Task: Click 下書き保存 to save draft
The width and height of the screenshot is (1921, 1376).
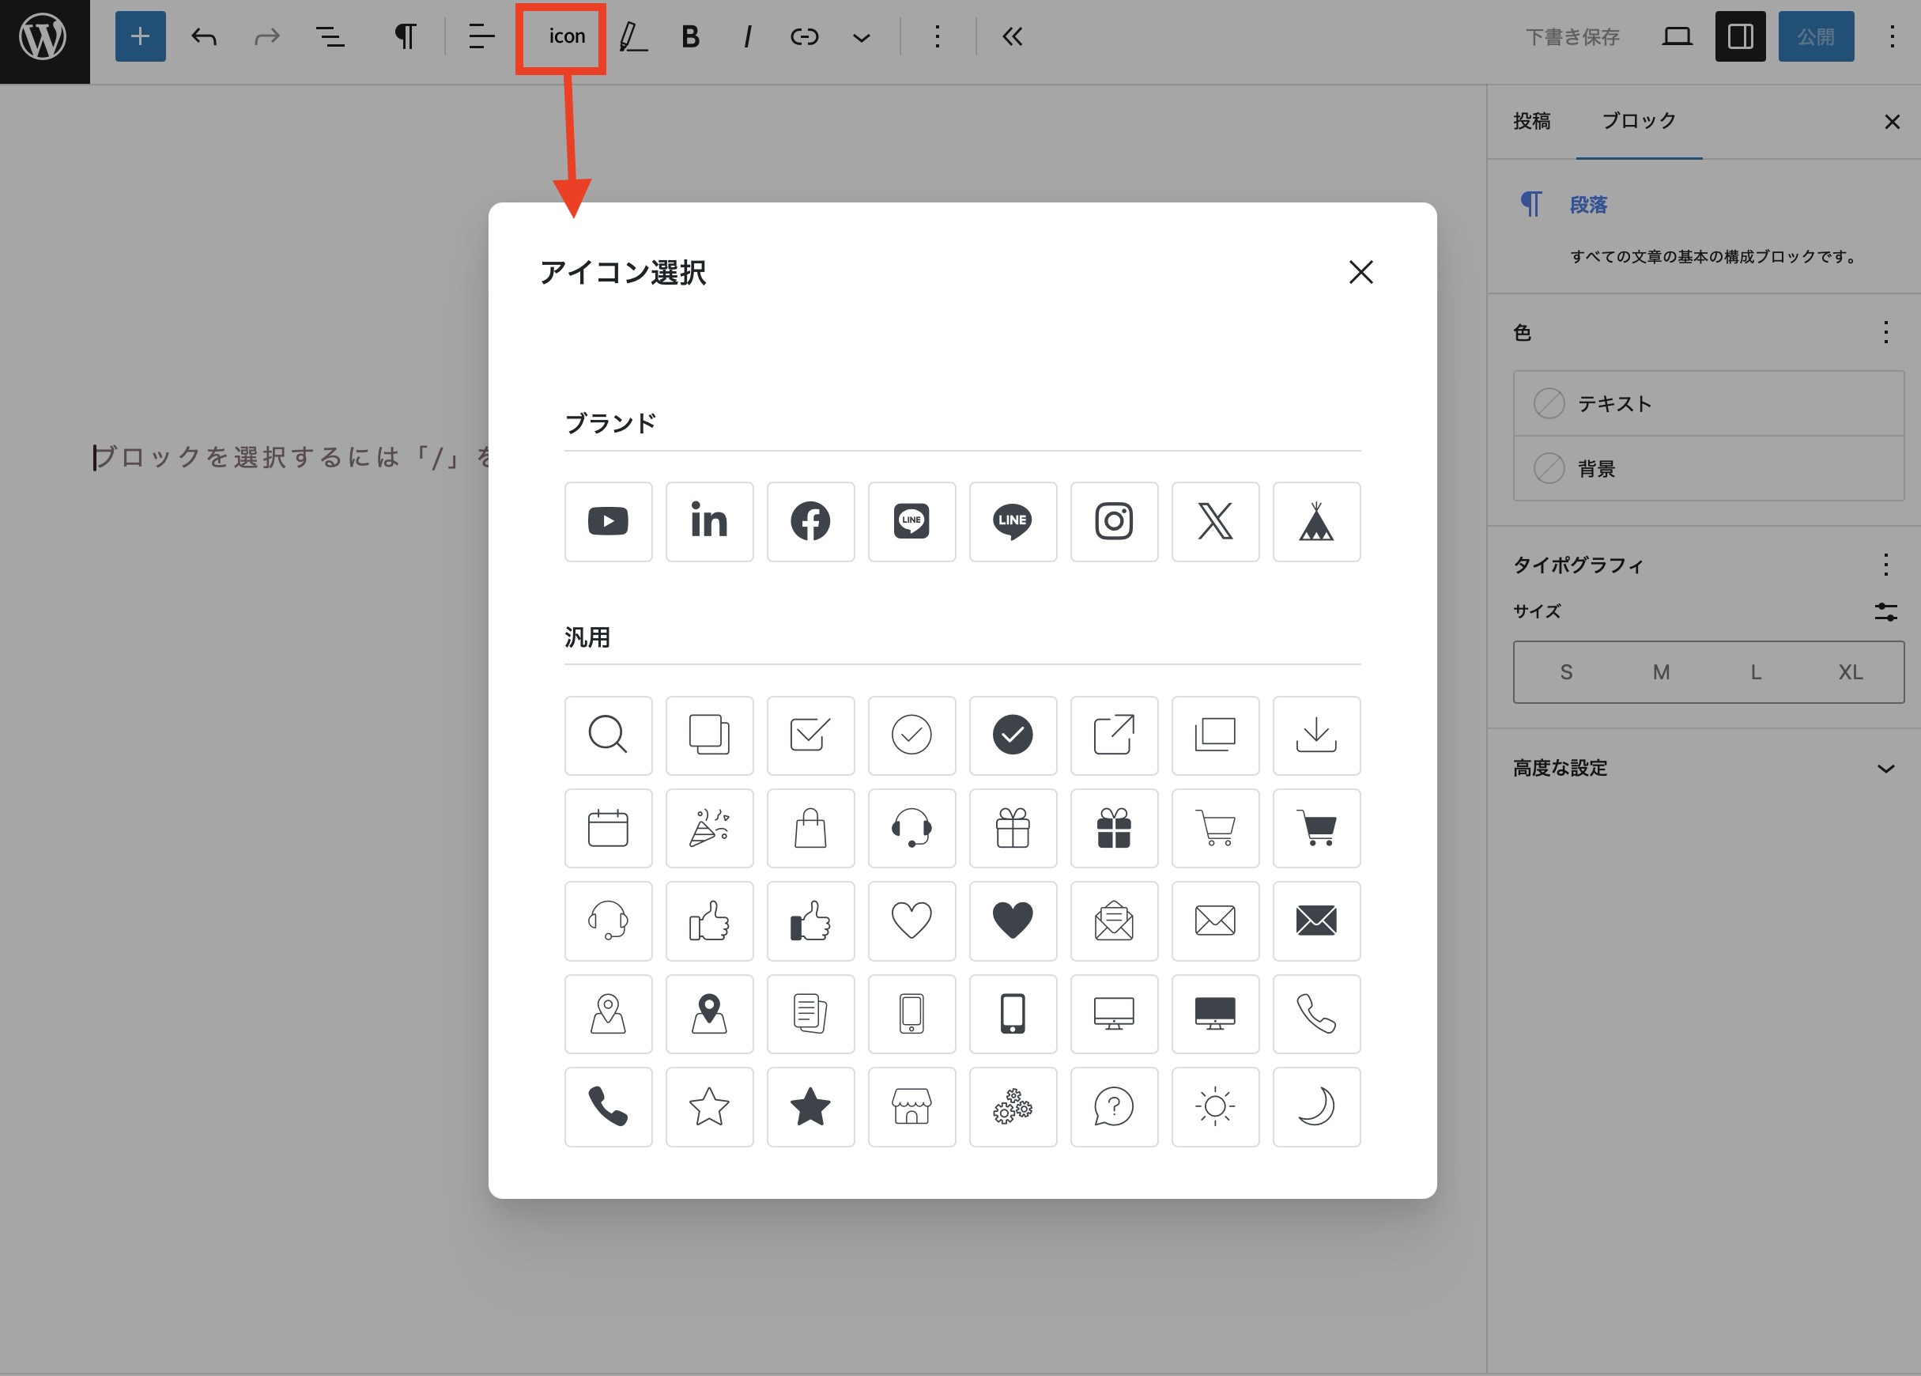Action: click(1572, 36)
